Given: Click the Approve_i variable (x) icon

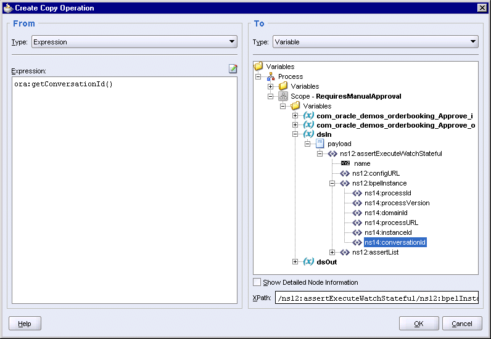Looking at the screenshot, I should pos(308,115).
